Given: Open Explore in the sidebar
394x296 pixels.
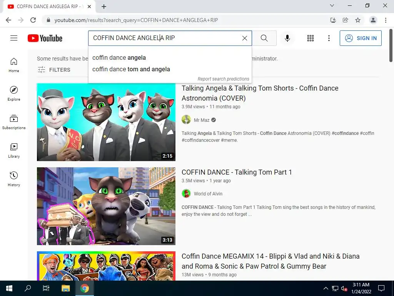Looking at the screenshot, I should (14, 94).
